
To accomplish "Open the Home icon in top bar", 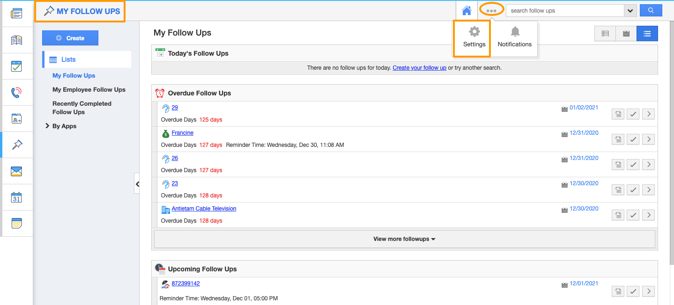I will pos(467,10).
